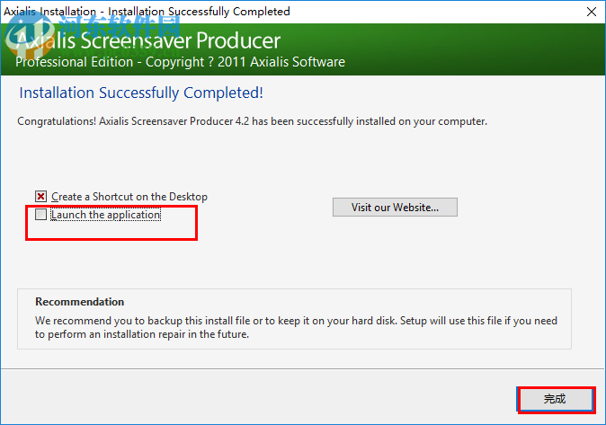Screen dimensions: 606x425
Task: Select the Installation Successfully Completed! heading
Action: click(x=141, y=93)
